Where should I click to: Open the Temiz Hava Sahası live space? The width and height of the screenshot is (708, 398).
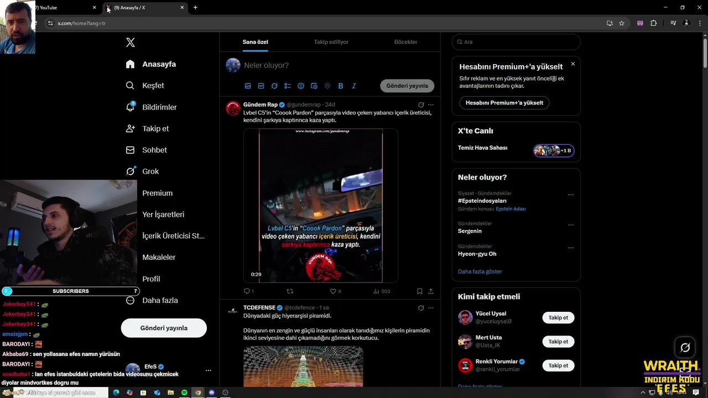(516, 149)
